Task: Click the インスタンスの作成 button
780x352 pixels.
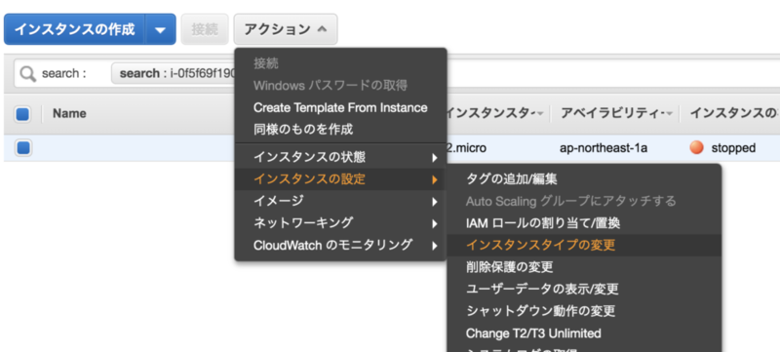Action: (x=75, y=29)
